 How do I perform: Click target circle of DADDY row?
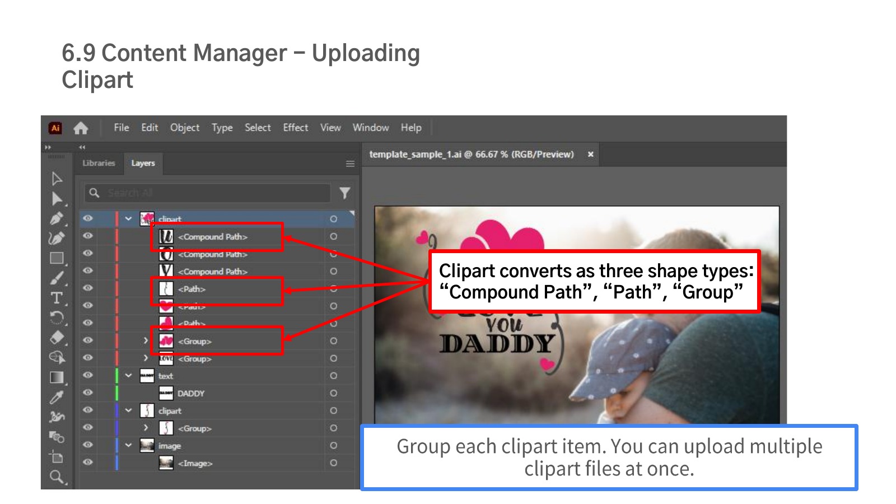click(334, 393)
